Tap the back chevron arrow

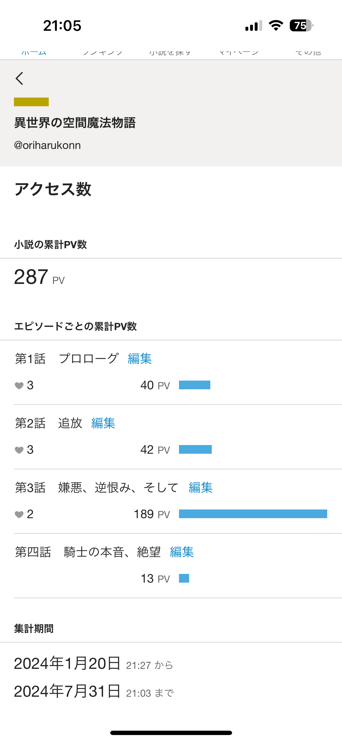(19, 78)
